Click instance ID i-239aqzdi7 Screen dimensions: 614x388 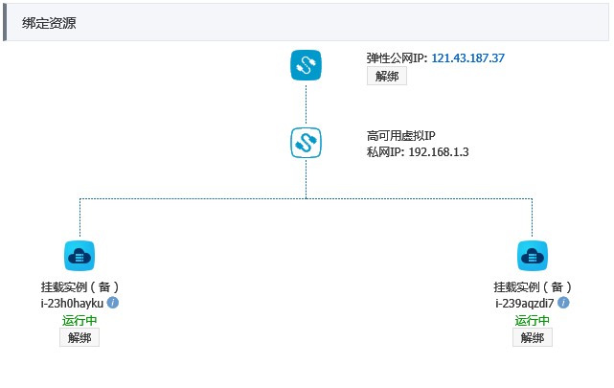(525, 303)
